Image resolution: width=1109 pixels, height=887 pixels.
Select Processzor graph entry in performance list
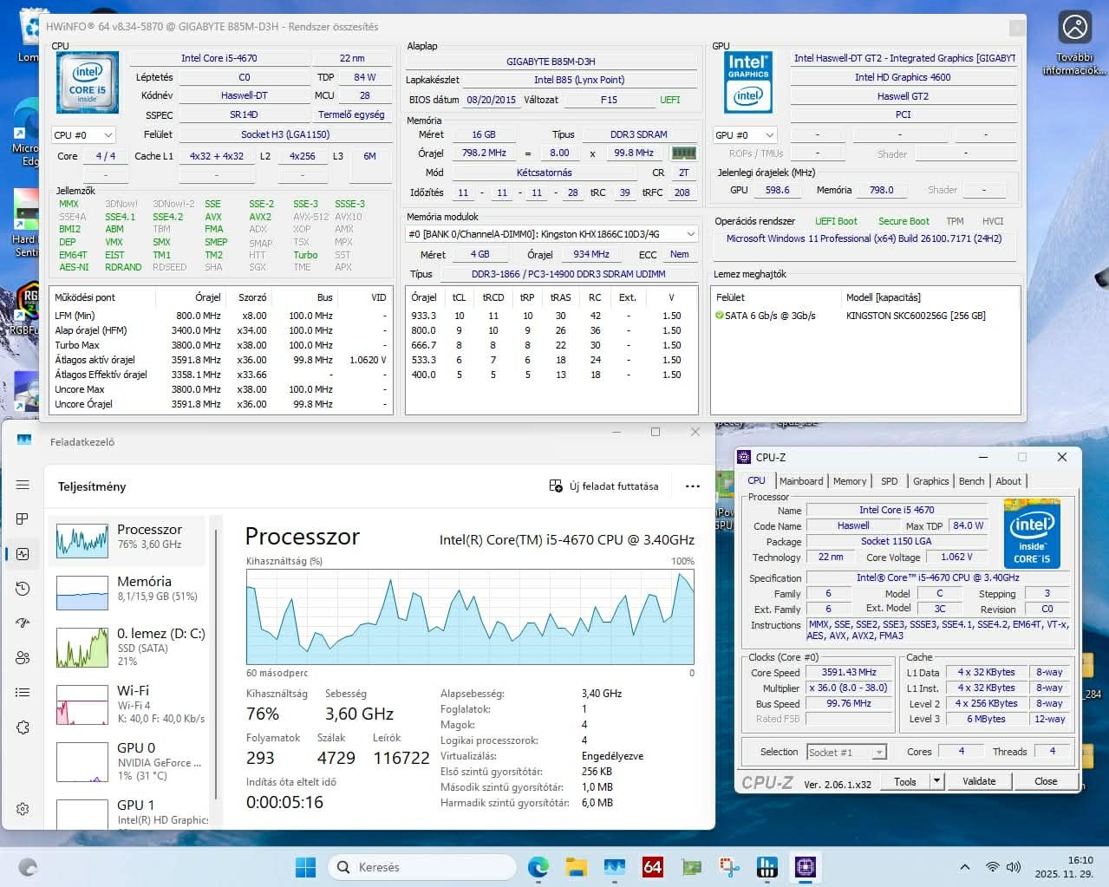(x=128, y=539)
